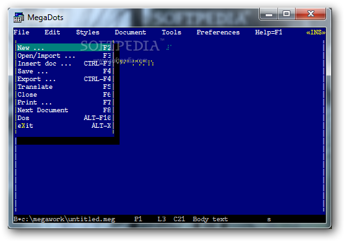The width and height of the screenshot is (345, 242).
Task: Choose Insert doc ... menu entry
Action: point(64,64)
